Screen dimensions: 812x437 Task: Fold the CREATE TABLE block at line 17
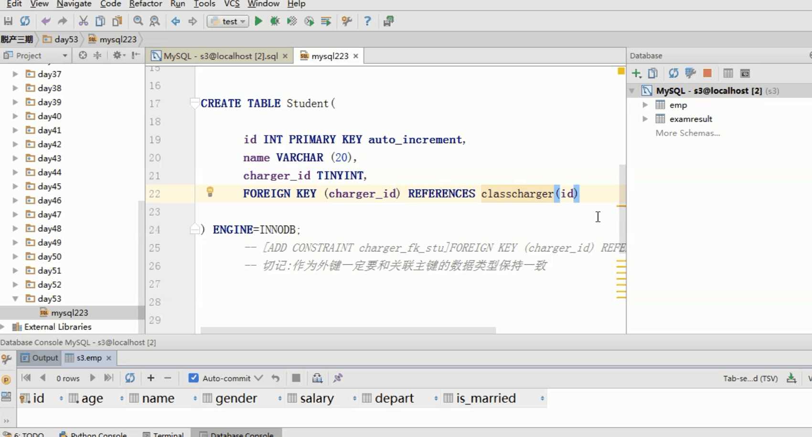[x=194, y=102]
